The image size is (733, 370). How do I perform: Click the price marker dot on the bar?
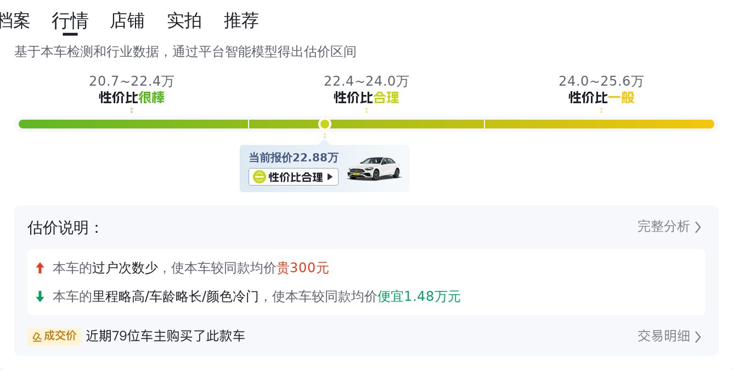click(325, 124)
